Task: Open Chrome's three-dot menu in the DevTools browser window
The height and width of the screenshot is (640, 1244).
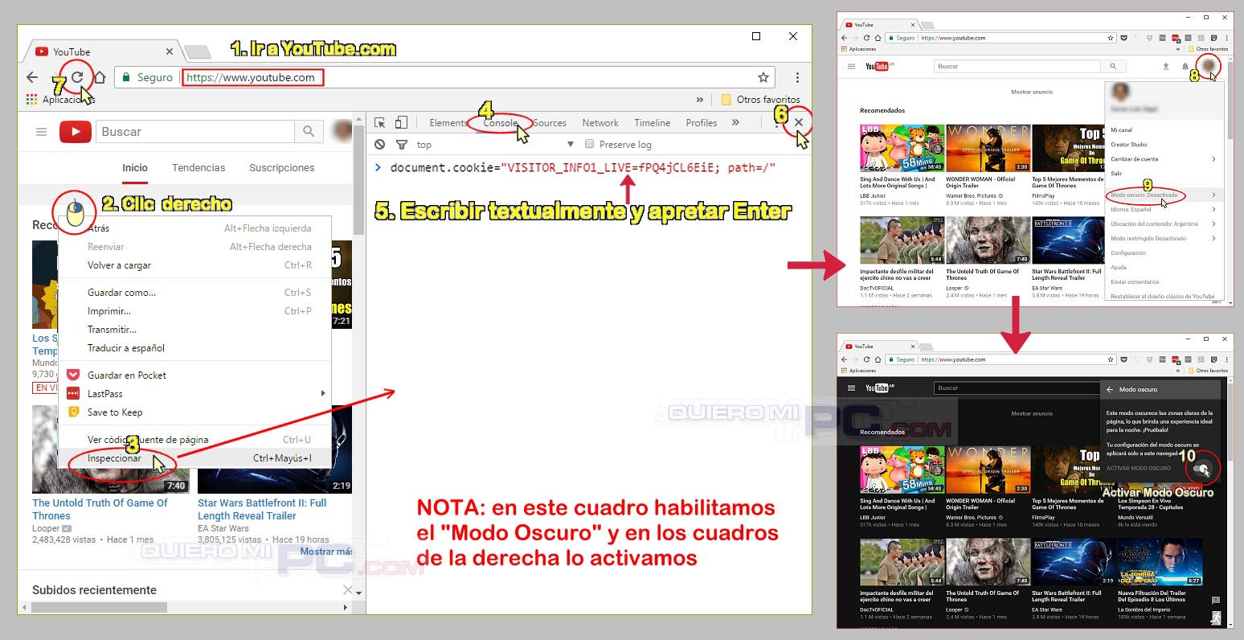Action: click(x=797, y=77)
